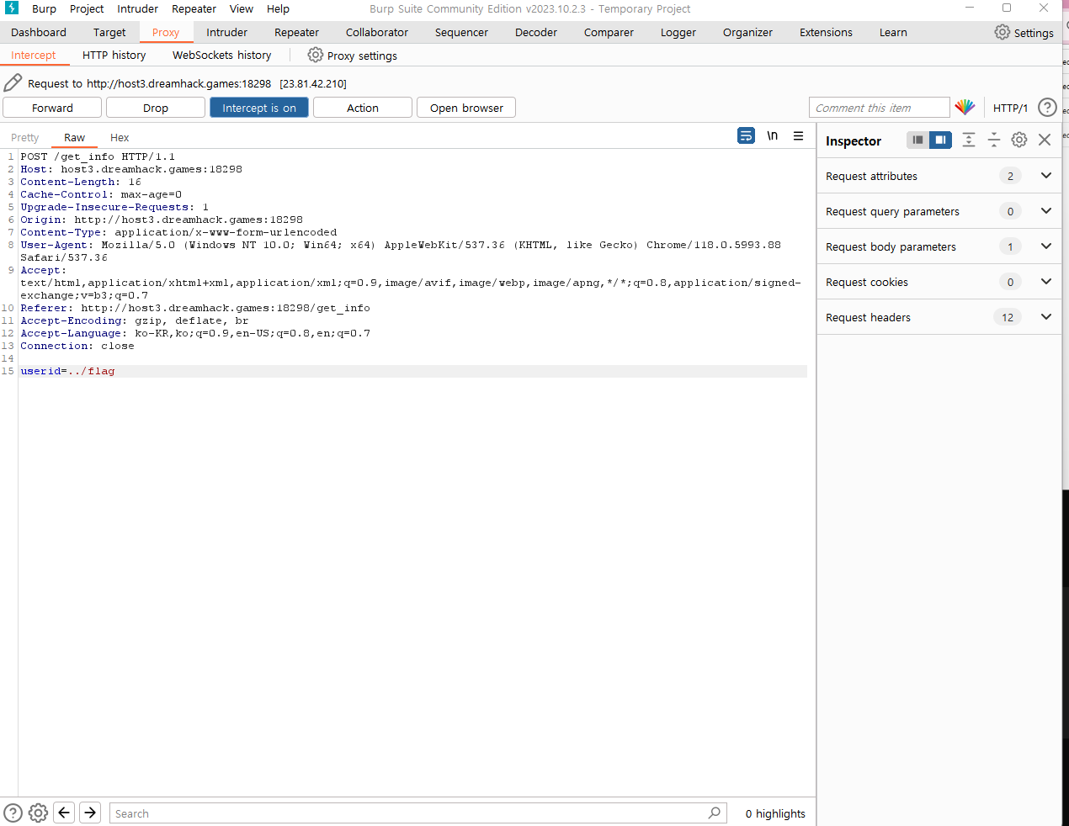Toggle word wrap icon in editor
Screen dimensions: 1069x826
(x=746, y=135)
